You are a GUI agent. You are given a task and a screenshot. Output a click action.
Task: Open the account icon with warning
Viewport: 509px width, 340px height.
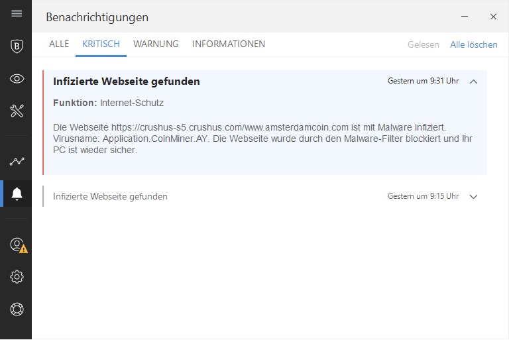[x=19, y=245]
